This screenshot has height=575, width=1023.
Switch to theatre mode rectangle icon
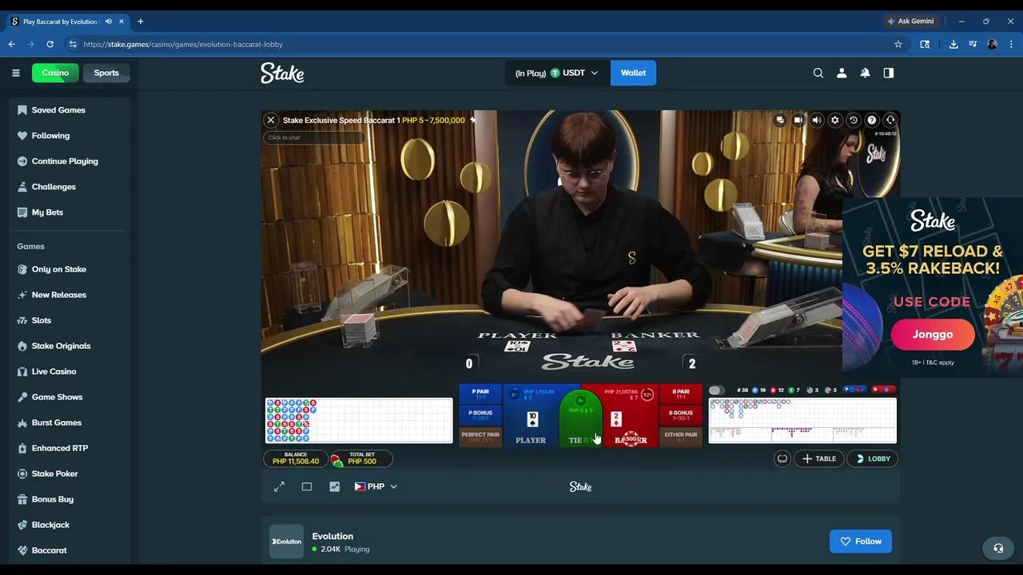307,486
